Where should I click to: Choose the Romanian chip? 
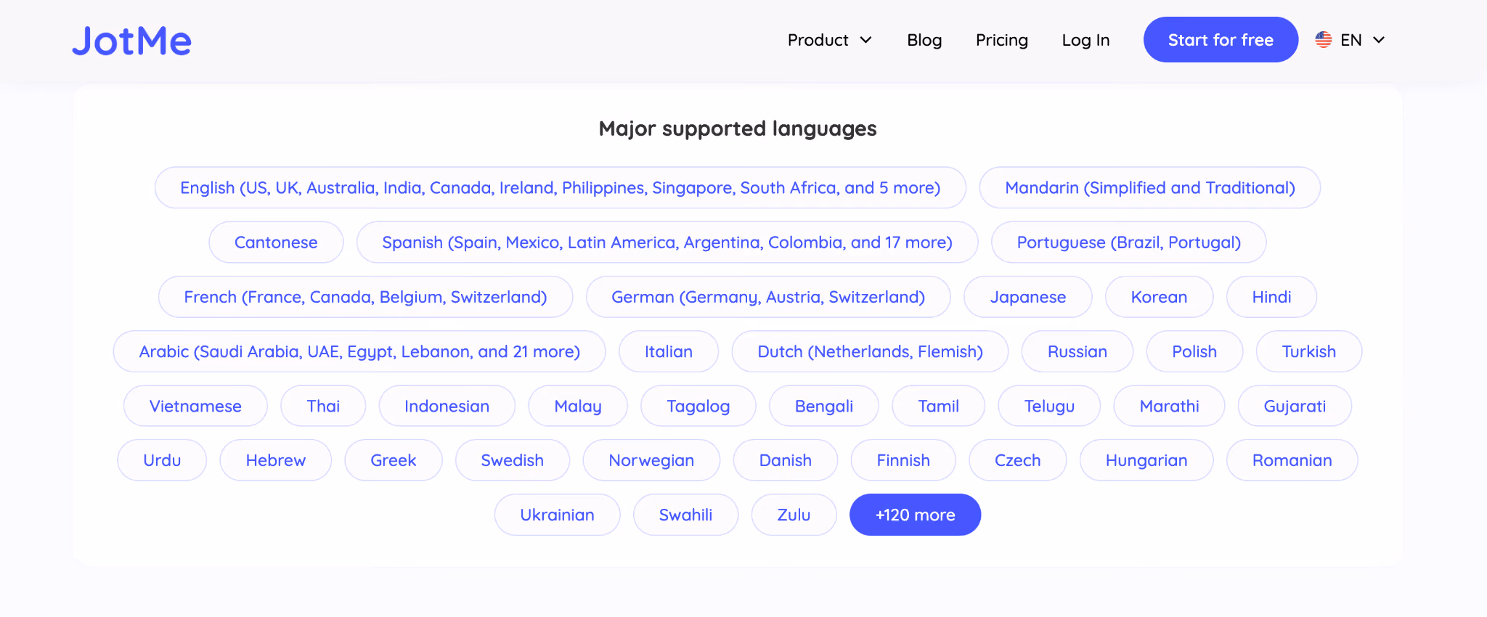coord(1292,460)
